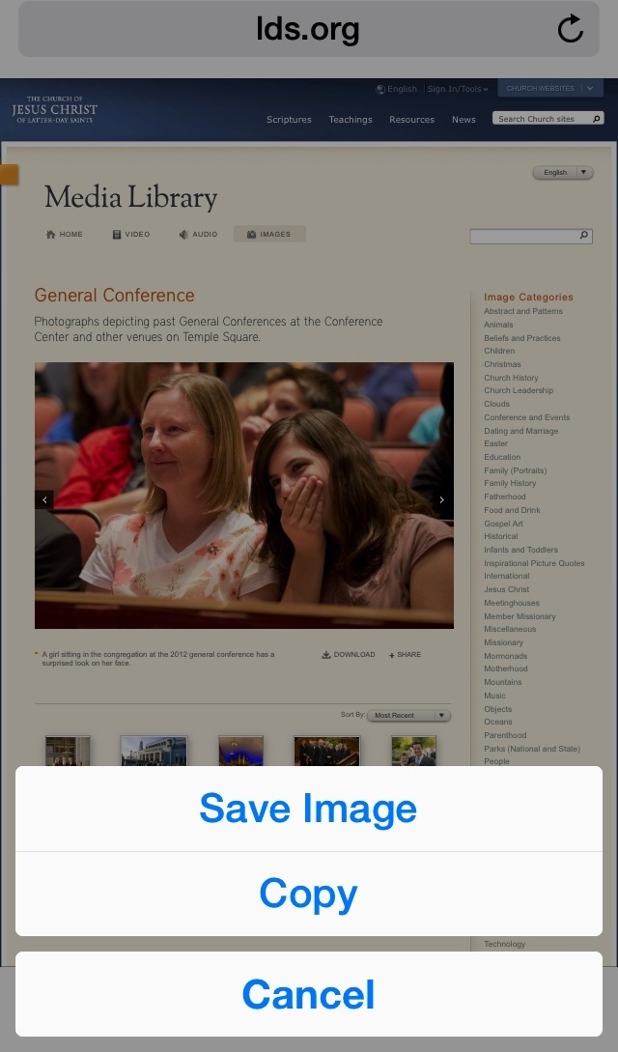Open the English language selector dropdown
This screenshot has height=1052, width=618.
click(x=563, y=172)
